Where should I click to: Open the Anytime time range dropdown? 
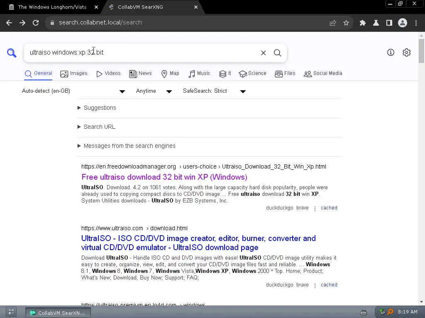point(154,91)
